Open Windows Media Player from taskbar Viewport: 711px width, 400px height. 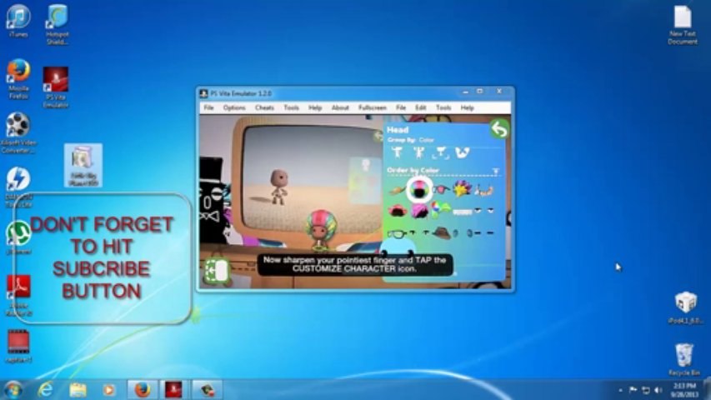[x=109, y=389]
